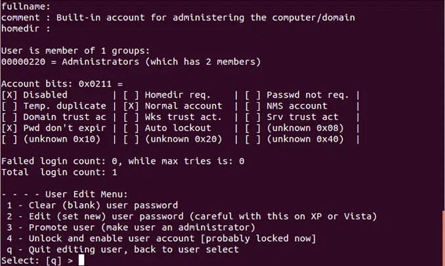Toggle the Normal account checkbox

(x=131, y=106)
